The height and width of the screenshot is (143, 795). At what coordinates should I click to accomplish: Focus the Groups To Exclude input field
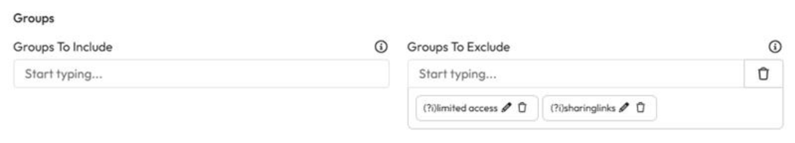(576, 74)
